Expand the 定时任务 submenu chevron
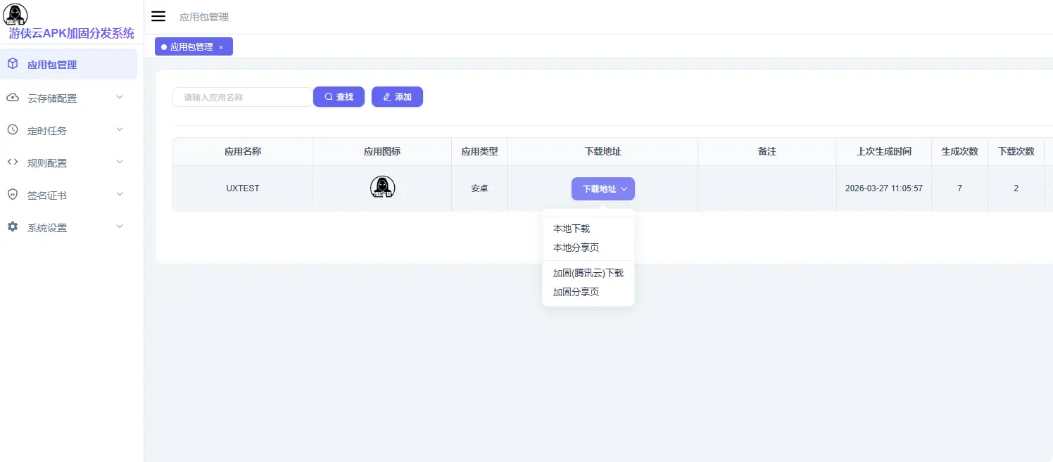1053x462 pixels. [x=120, y=129]
